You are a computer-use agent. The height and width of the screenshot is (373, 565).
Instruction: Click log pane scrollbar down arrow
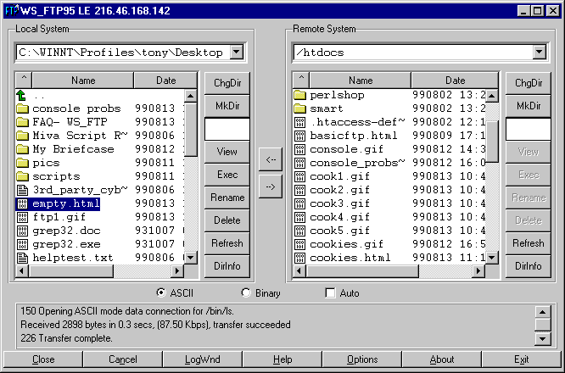click(543, 339)
